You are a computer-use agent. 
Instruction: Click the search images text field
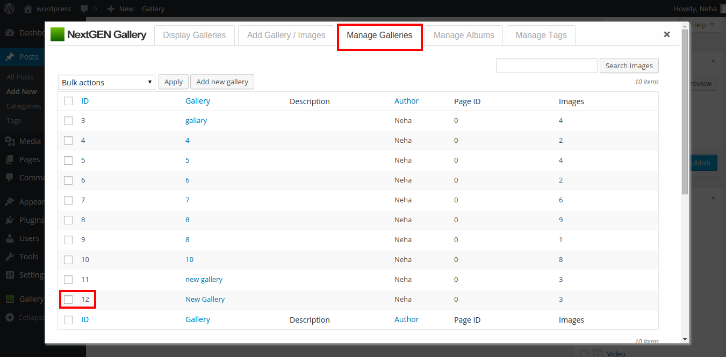[546, 65]
